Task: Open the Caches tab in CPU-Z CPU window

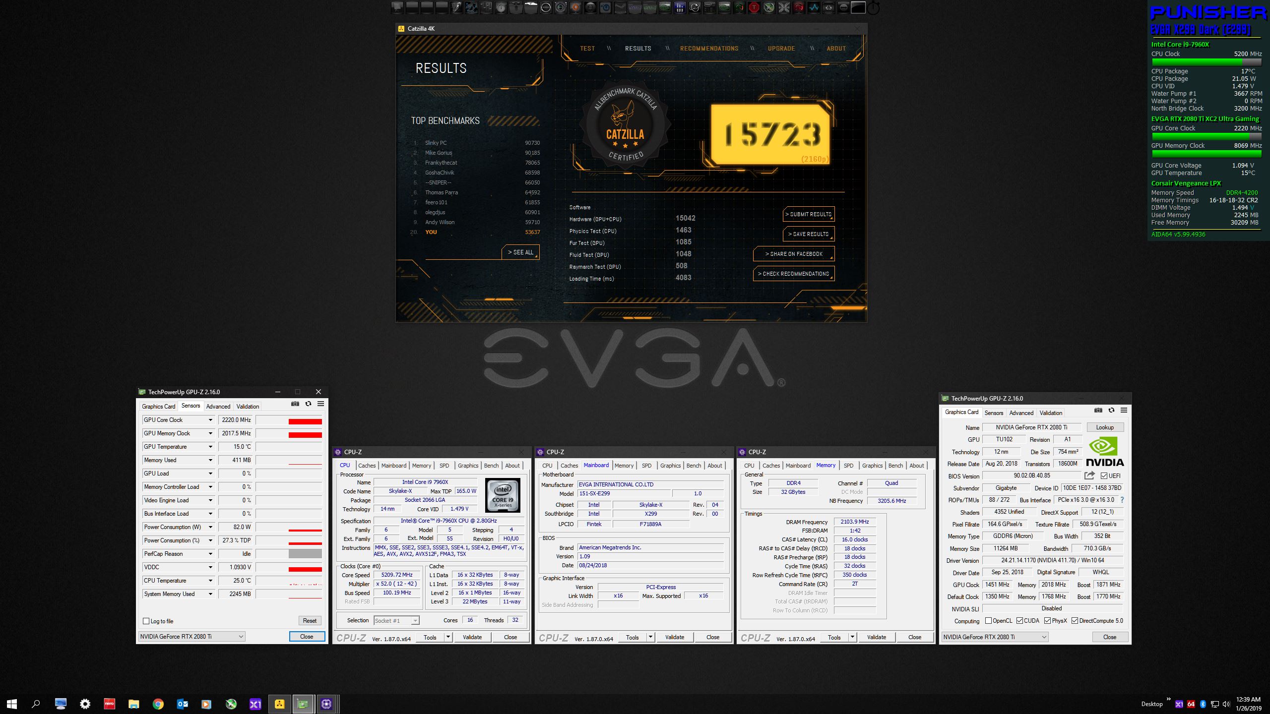Action: coord(367,466)
